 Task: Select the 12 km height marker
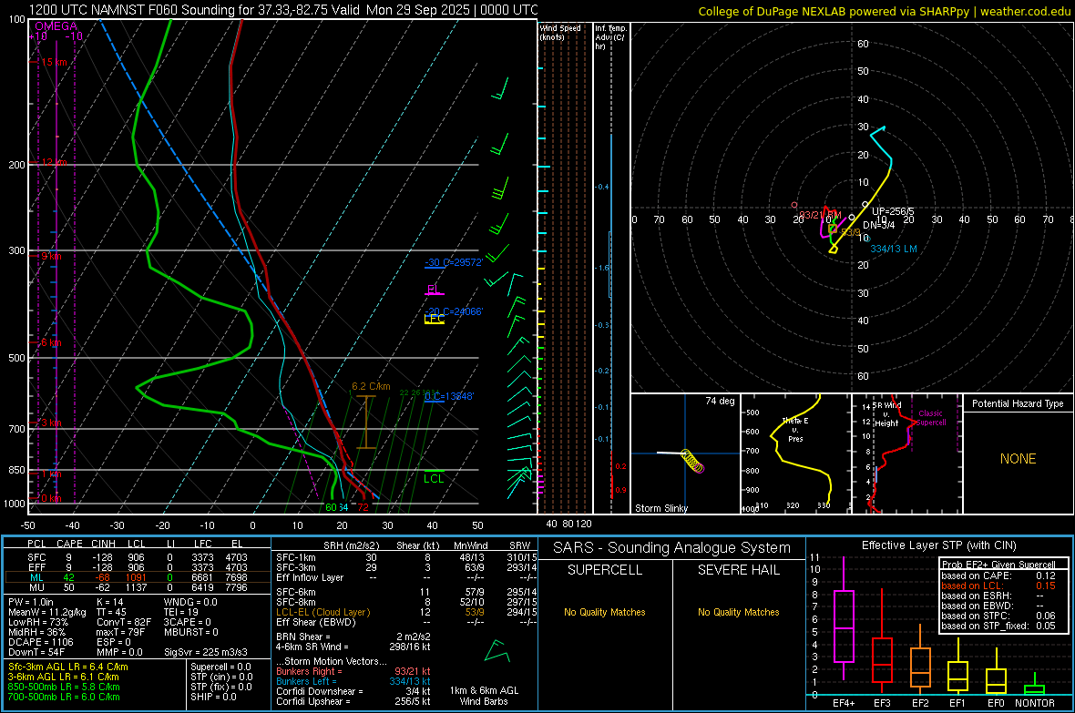[54, 162]
